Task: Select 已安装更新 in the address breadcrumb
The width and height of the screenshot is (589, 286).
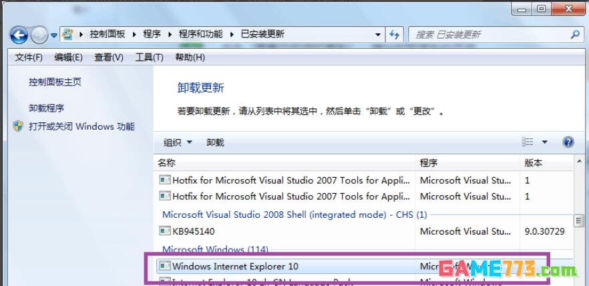Action: tap(262, 34)
